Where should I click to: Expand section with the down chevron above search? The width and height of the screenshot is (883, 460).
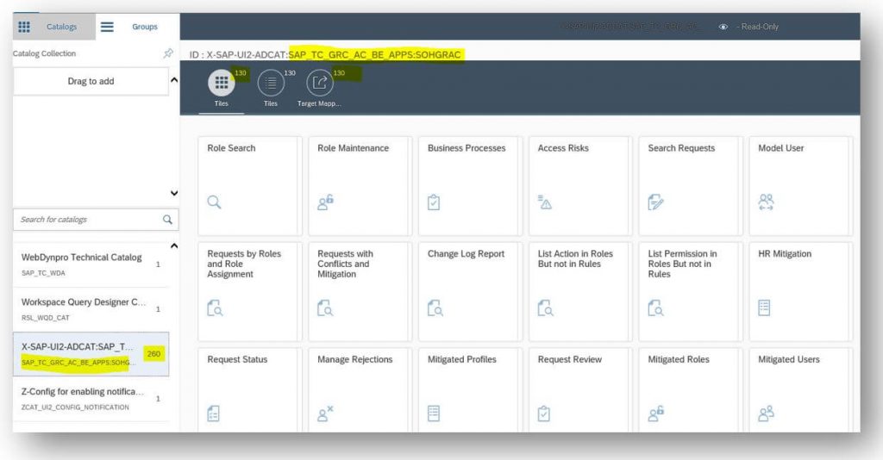174,193
